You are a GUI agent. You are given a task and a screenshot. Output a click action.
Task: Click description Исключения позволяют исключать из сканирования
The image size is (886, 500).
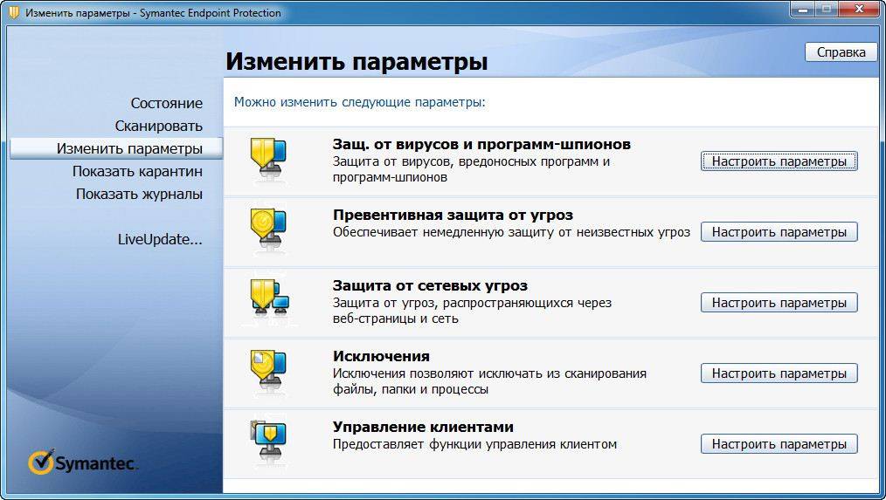pyautogui.click(x=489, y=381)
